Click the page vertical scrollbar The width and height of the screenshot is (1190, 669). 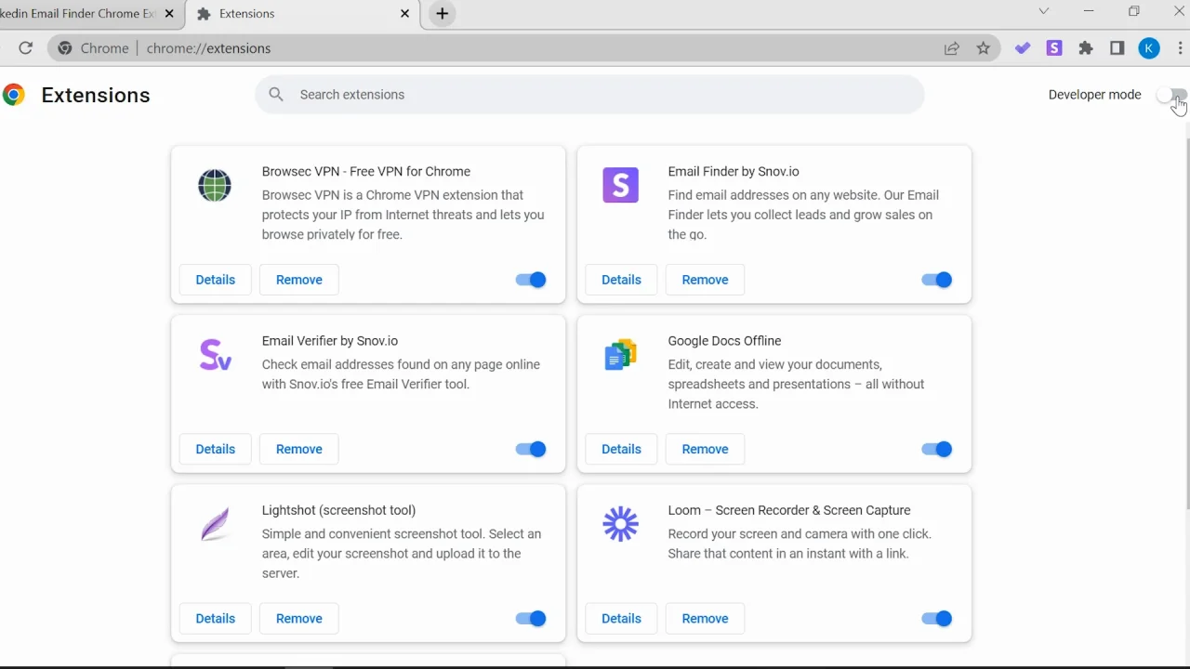[x=1186, y=323]
